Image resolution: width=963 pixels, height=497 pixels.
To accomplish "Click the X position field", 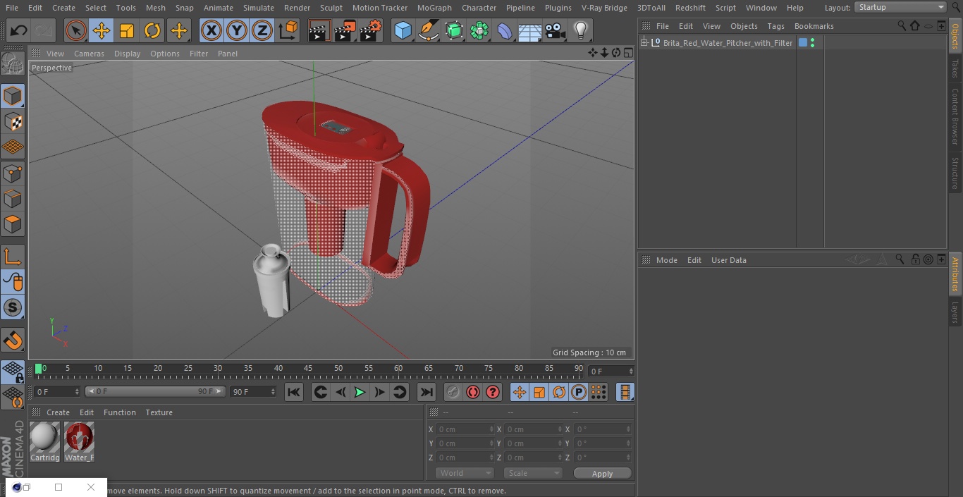I will [x=465, y=429].
